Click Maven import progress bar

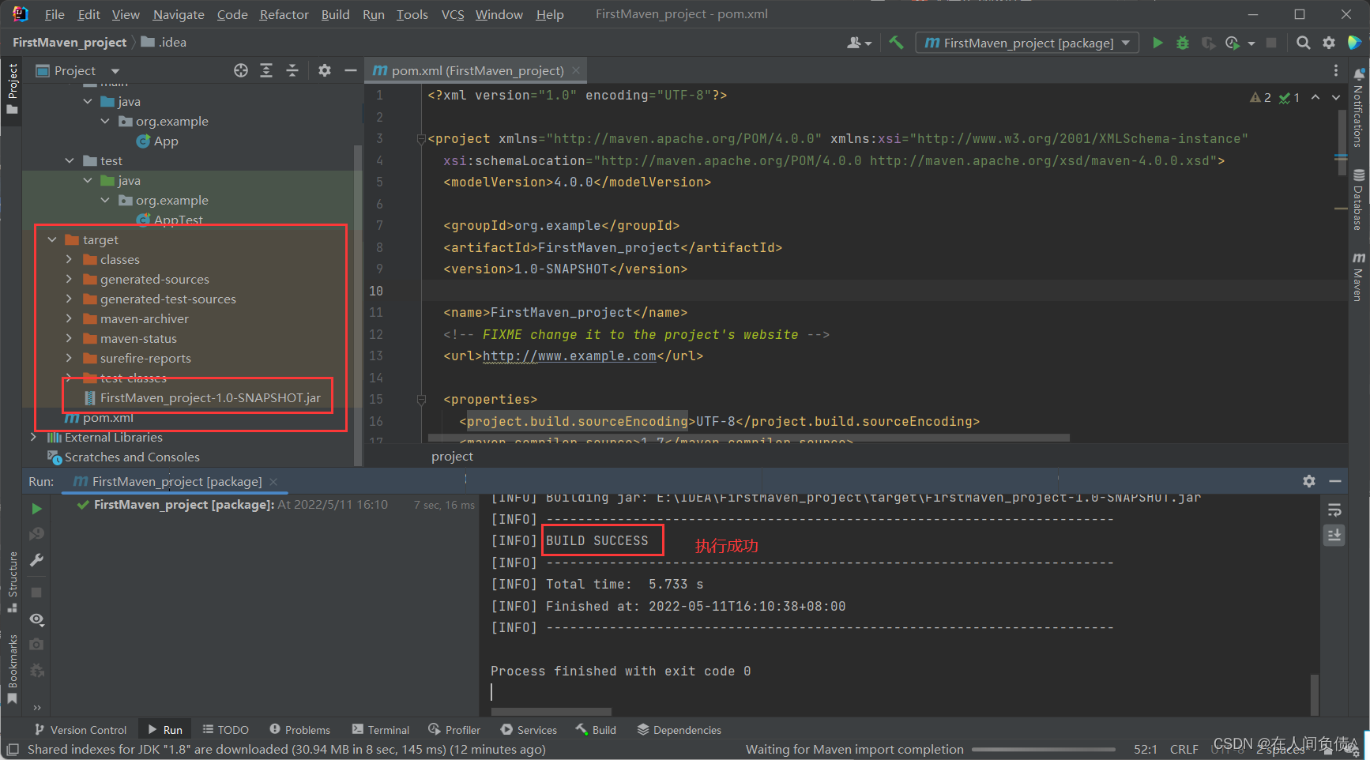[1043, 750]
